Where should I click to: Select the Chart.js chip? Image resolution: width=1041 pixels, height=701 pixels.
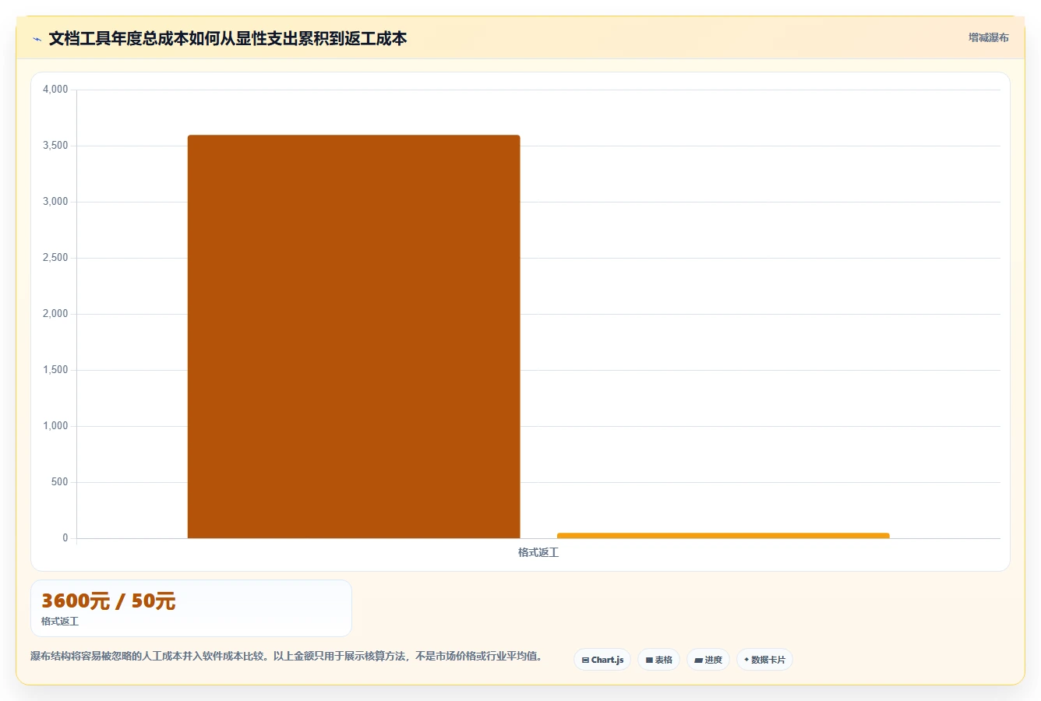pyautogui.click(x=602, y=660)
